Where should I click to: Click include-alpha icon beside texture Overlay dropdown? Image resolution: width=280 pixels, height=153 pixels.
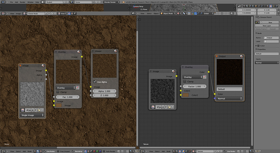tap(205, 77)
